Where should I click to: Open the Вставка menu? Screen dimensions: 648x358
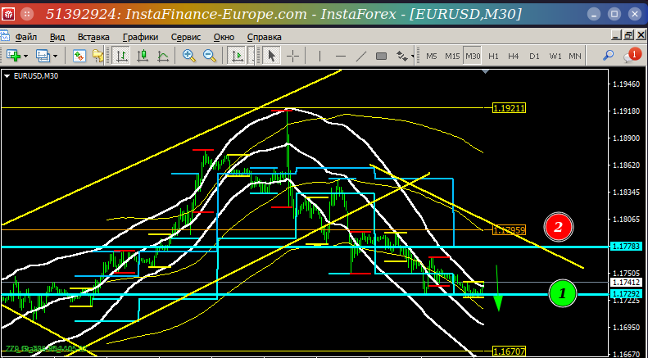[x=93, y=37]
